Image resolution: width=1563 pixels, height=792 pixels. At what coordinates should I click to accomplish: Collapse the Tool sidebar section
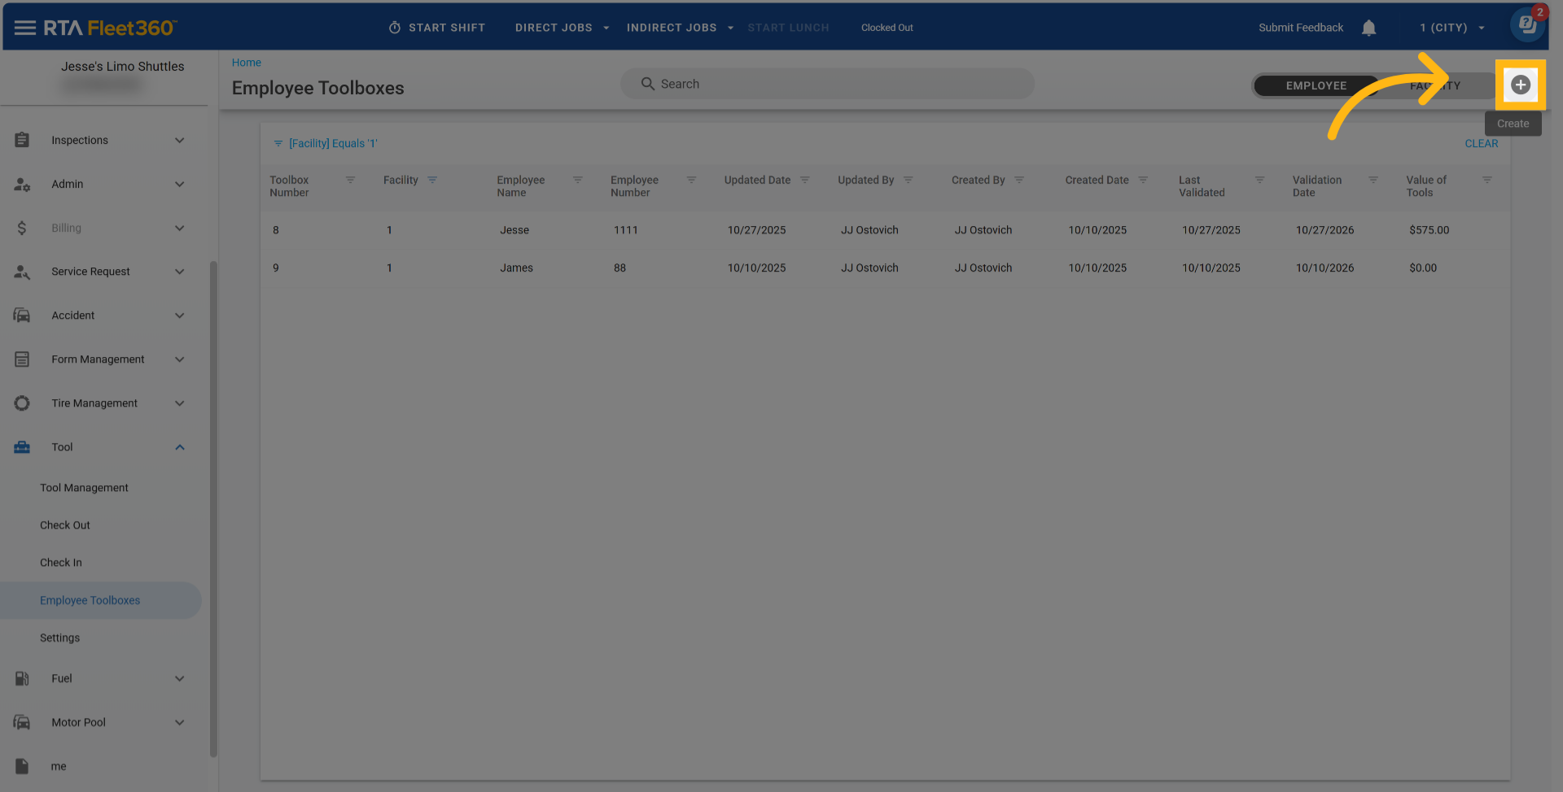click(179, 447)
